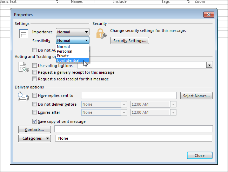Click the replies sent to input field
The image size is (228, 172).
pyautogui.click(x=129, y=95)
